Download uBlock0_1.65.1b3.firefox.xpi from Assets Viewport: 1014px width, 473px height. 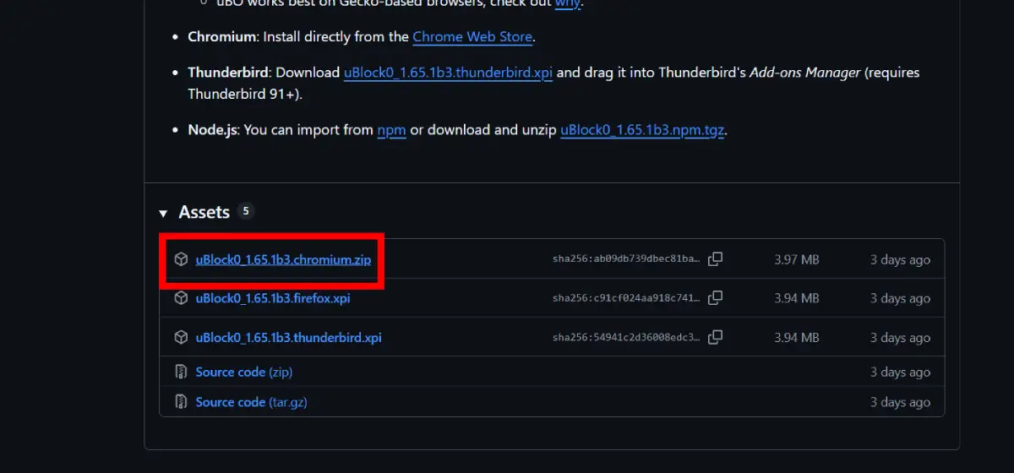(272, 298)
